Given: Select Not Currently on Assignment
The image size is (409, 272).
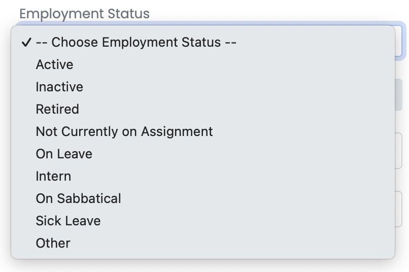Looking at the screenshot, I should (124, 131).
